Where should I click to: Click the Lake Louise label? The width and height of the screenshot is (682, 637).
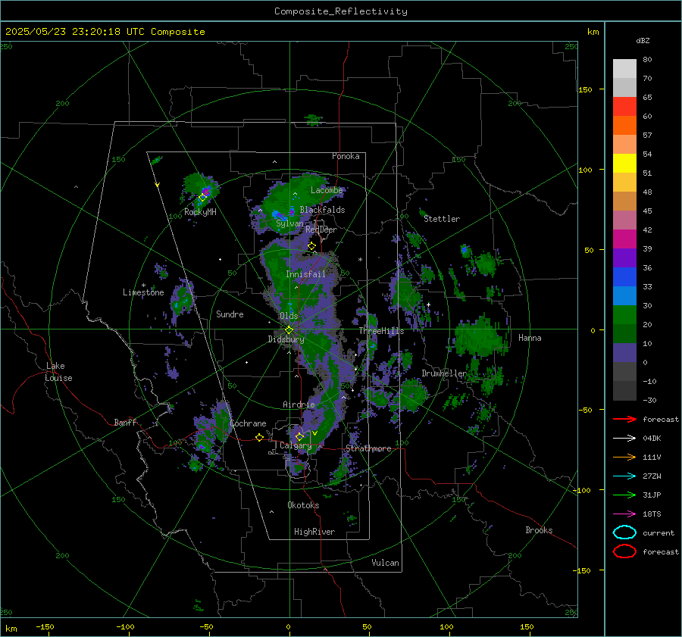58,372
